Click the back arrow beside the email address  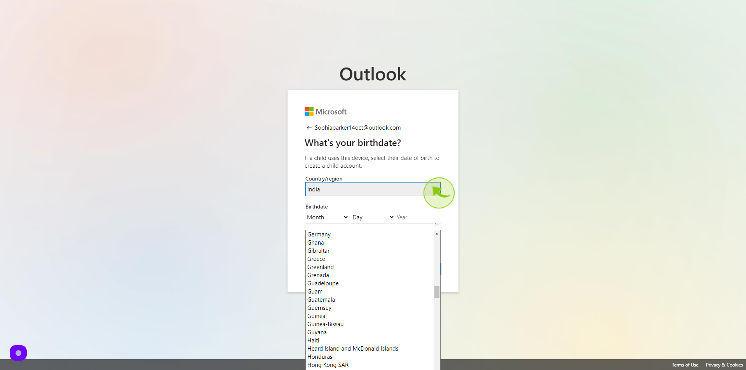[309, 128]
